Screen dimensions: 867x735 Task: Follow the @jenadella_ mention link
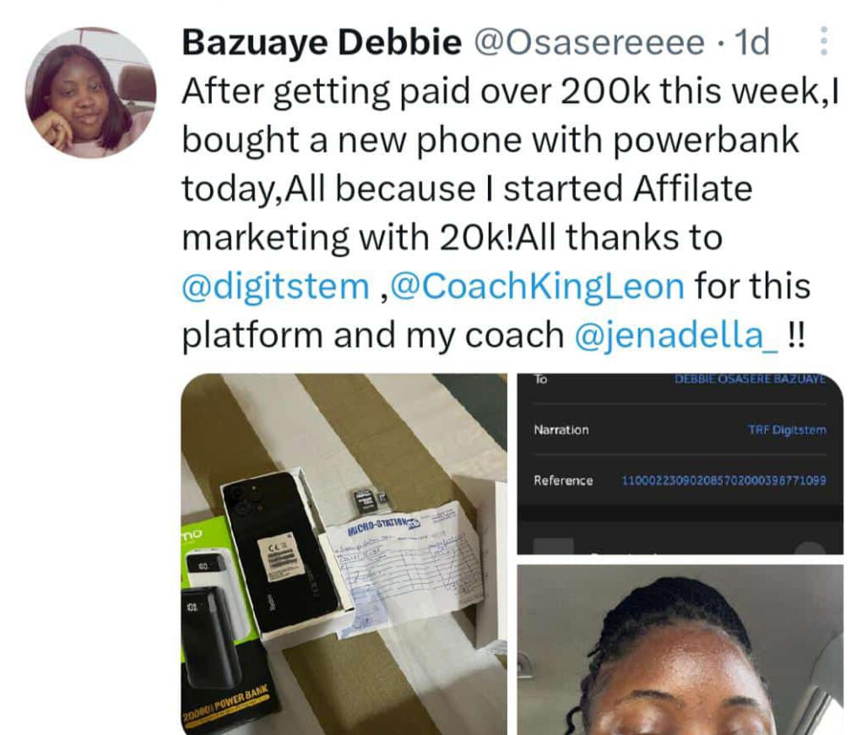675,335
